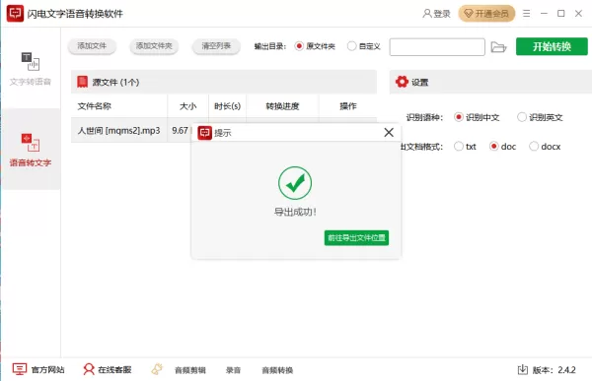Viewport: 592px width, 381px height.
Task: Open the folder browse icon
Action: (x=498, y=47)
